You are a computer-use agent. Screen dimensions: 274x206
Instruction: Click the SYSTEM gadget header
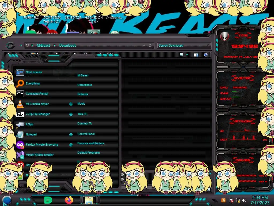243,78
